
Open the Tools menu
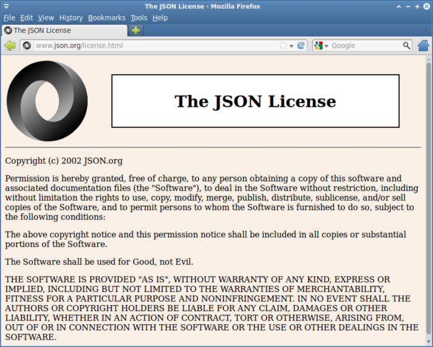click(x=139, y=18)
